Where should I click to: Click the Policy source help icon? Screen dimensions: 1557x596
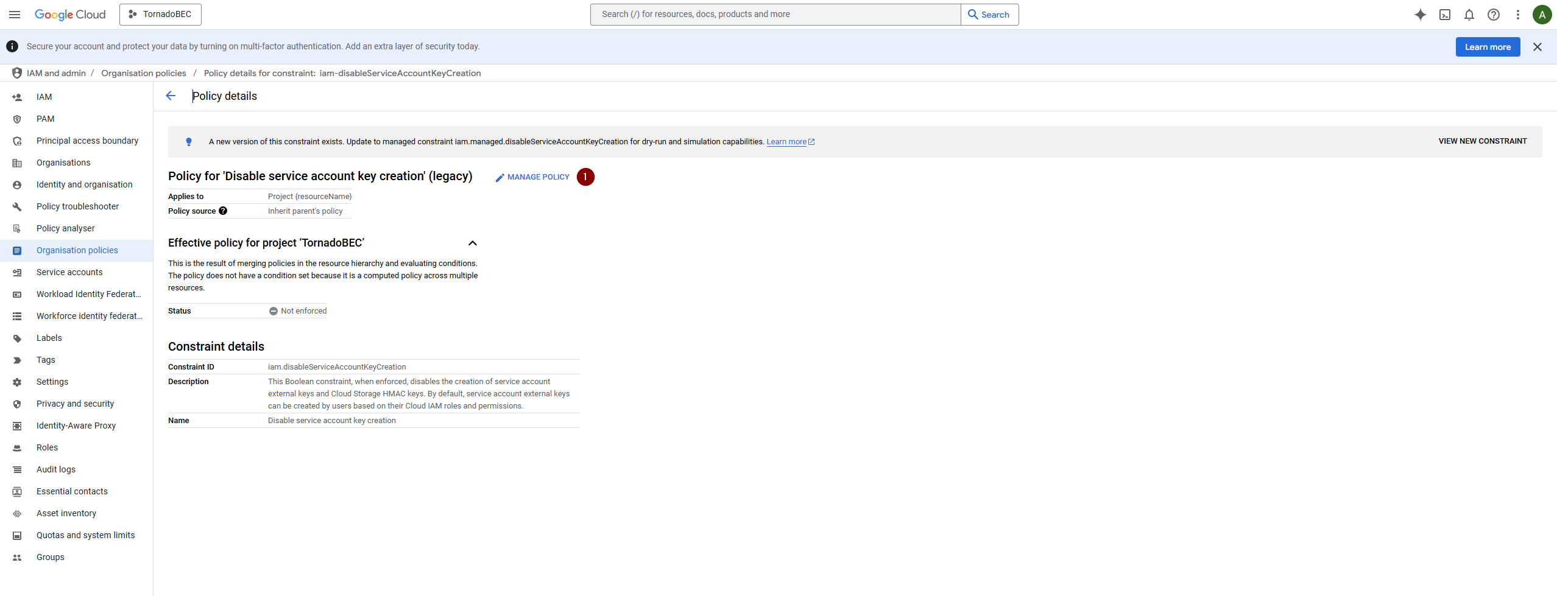click(x=223, y=211)
